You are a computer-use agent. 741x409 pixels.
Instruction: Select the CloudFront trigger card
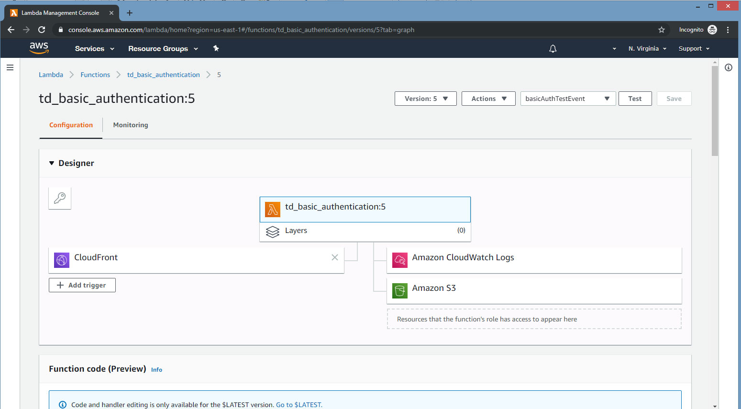pyautogui.click(x=196, y=260)
